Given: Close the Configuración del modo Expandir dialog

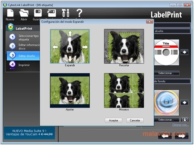Looking at the screenshot, I should tap(149, 22).
